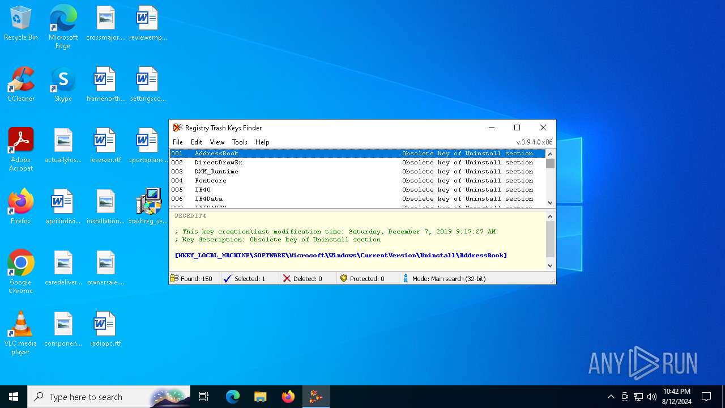Select the caredeliver image file icon

click(63, 269)
